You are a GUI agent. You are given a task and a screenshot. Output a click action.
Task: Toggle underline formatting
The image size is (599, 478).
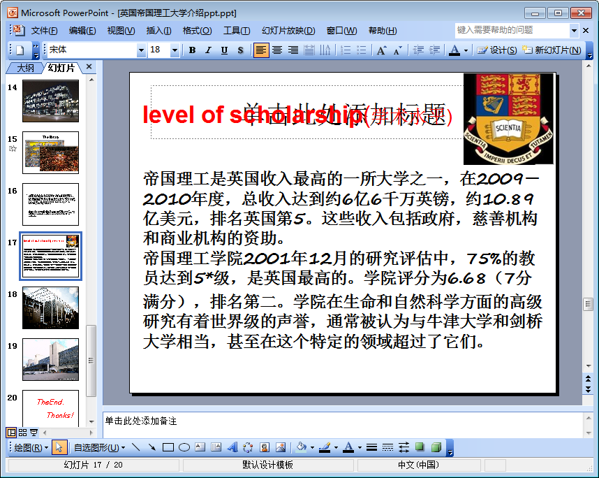coord(224,50)
